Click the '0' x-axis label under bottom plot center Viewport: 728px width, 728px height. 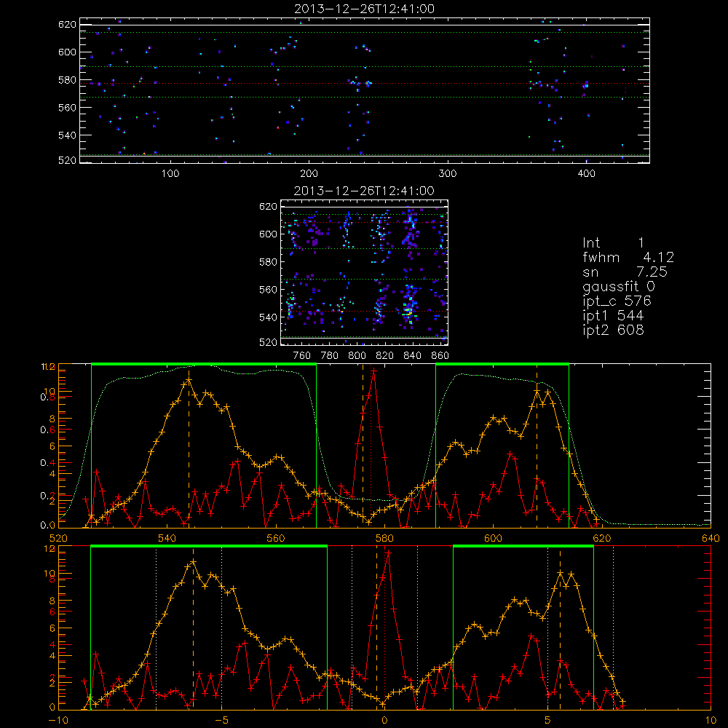[384, 721]
